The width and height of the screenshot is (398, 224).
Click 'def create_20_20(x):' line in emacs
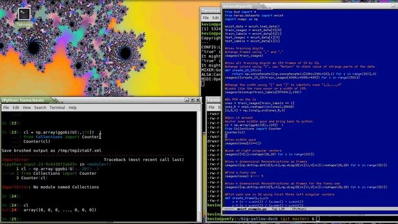tap(243, 70)
